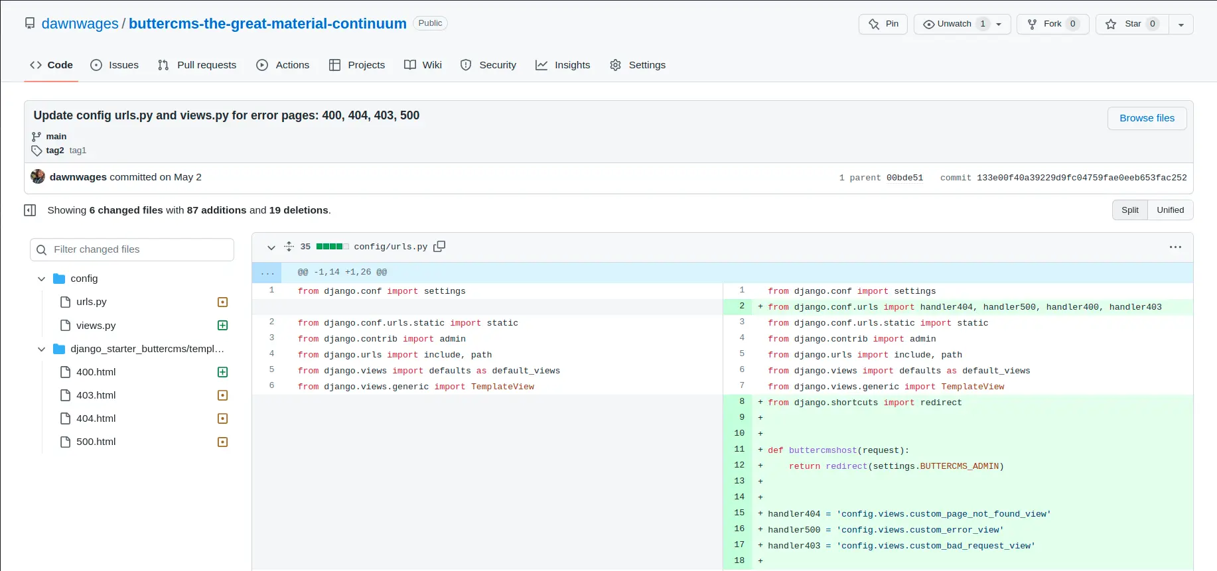Click the fork count badge
Image resolution: width=1217 pixels, height=571 pixels.
pyautogui.click(x=1072, y=24)
